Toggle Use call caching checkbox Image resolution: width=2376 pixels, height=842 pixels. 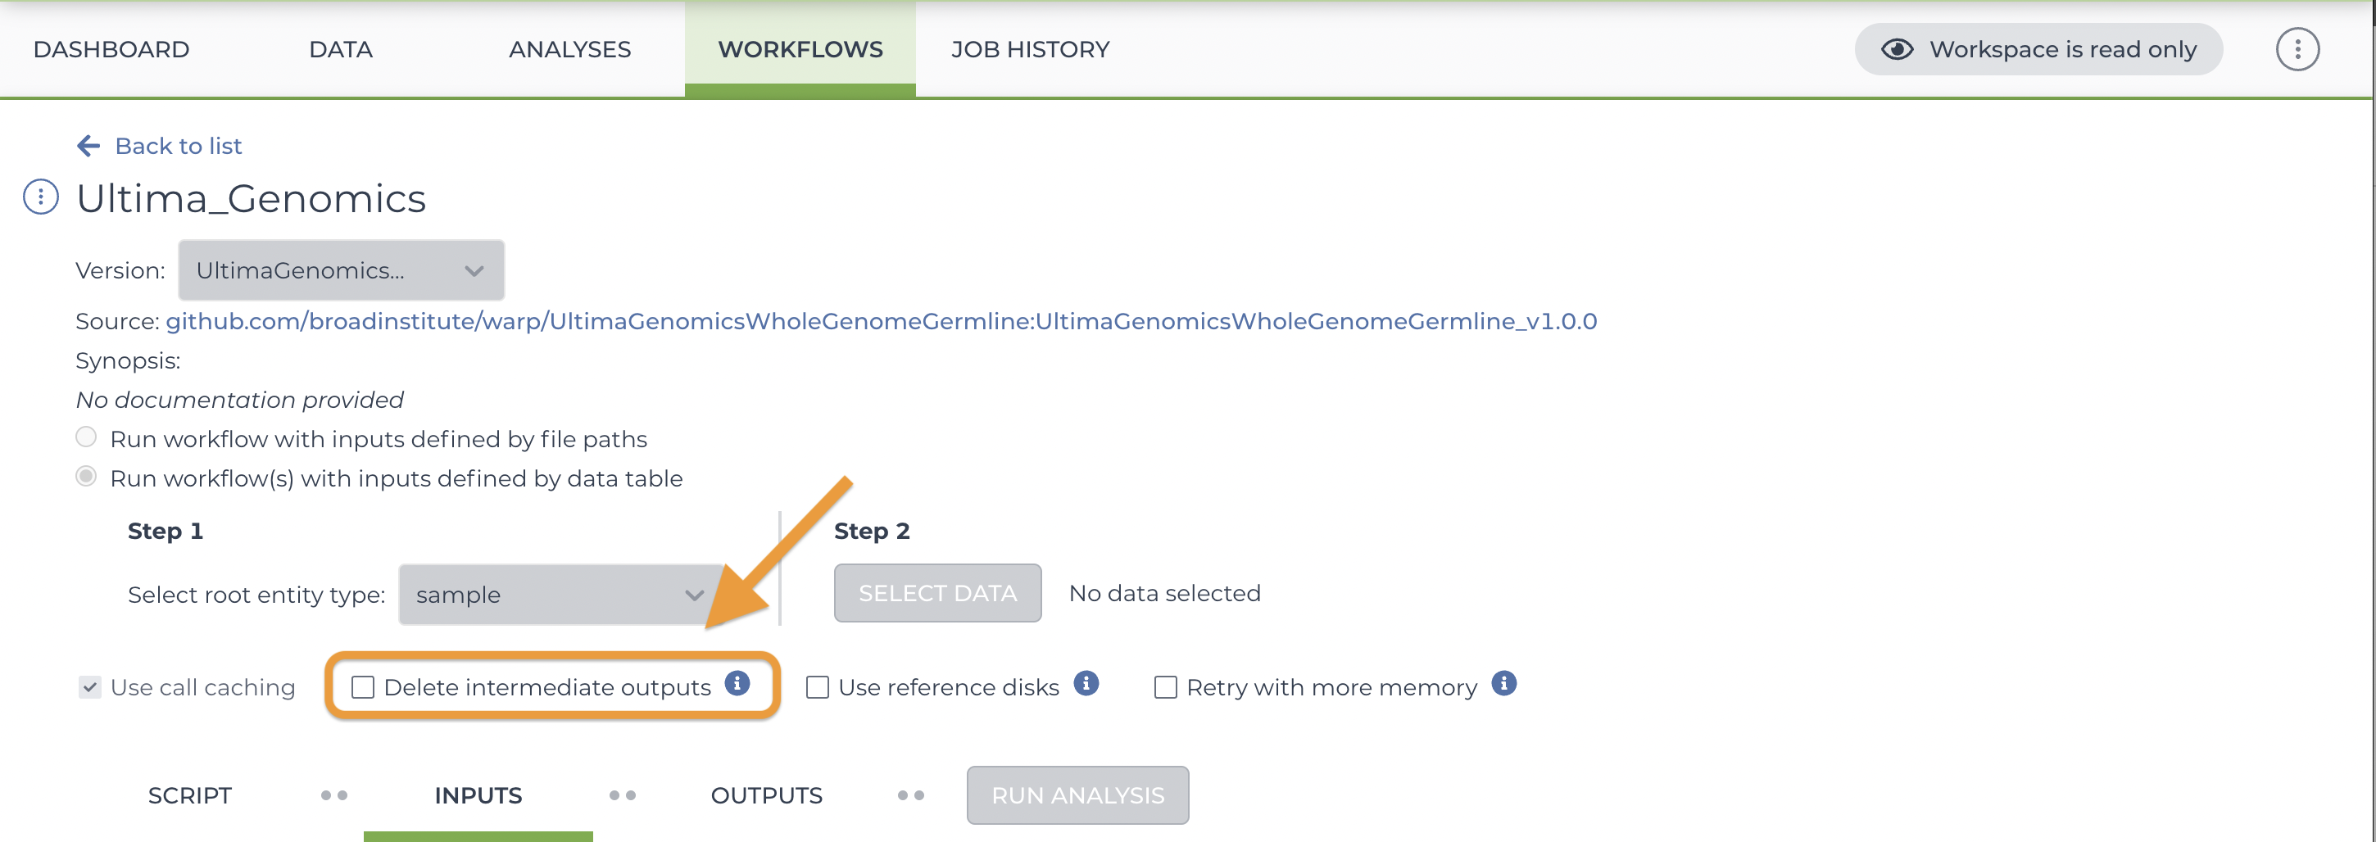pos(89,687)
